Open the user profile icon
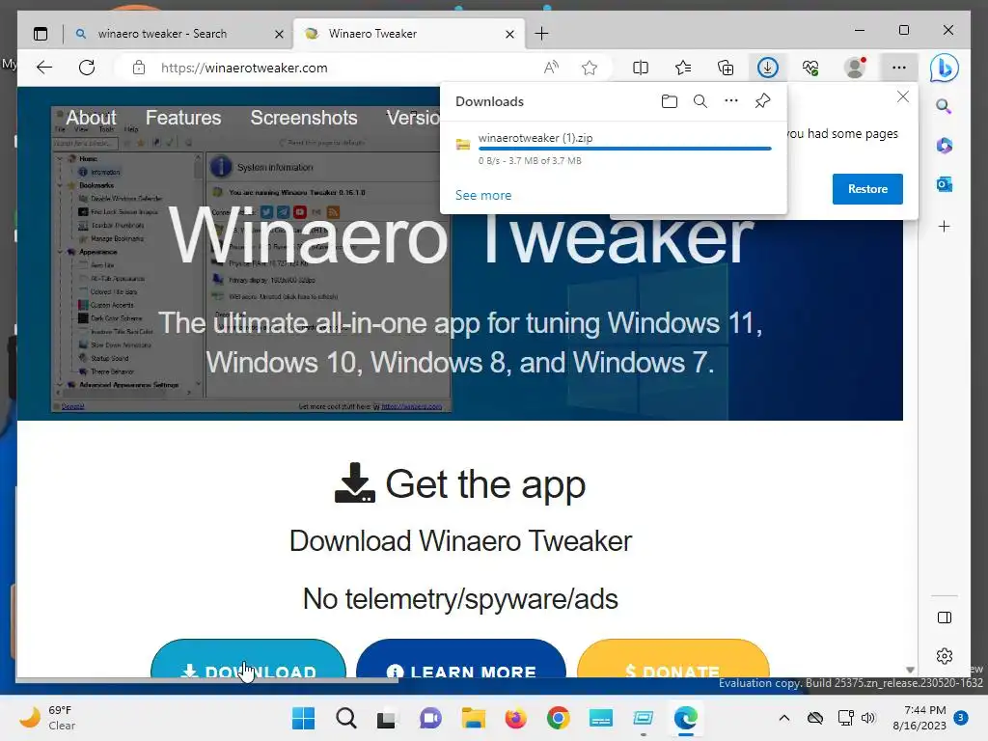Image resolution: width=988 pixels, height=741 pixels. pos(855,68)
